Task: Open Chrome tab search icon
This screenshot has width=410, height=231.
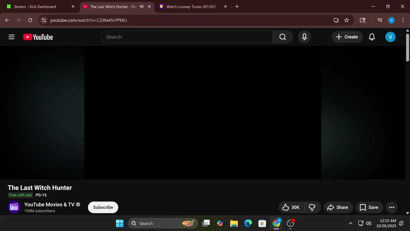Action: point(363,20)
